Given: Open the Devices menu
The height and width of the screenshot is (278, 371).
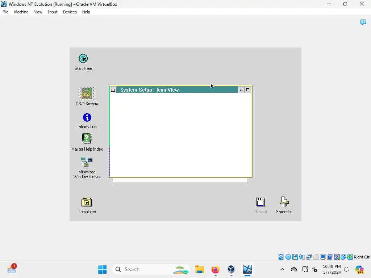Looking at the screenshot, I should click(70, 12).
